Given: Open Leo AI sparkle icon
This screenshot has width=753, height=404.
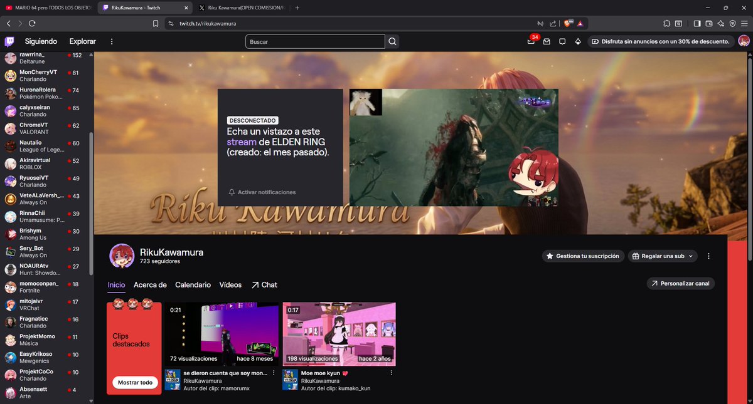Looking at the screenshot, I should pos(721,23).
